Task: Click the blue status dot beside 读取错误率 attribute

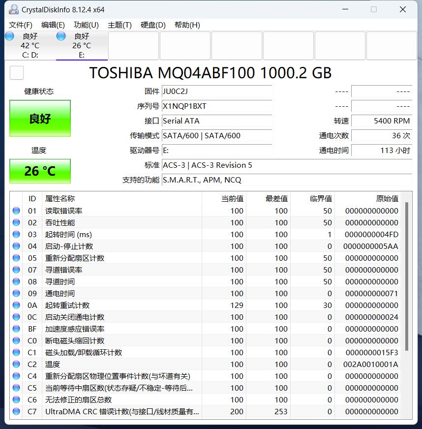Action: [16, 211]
